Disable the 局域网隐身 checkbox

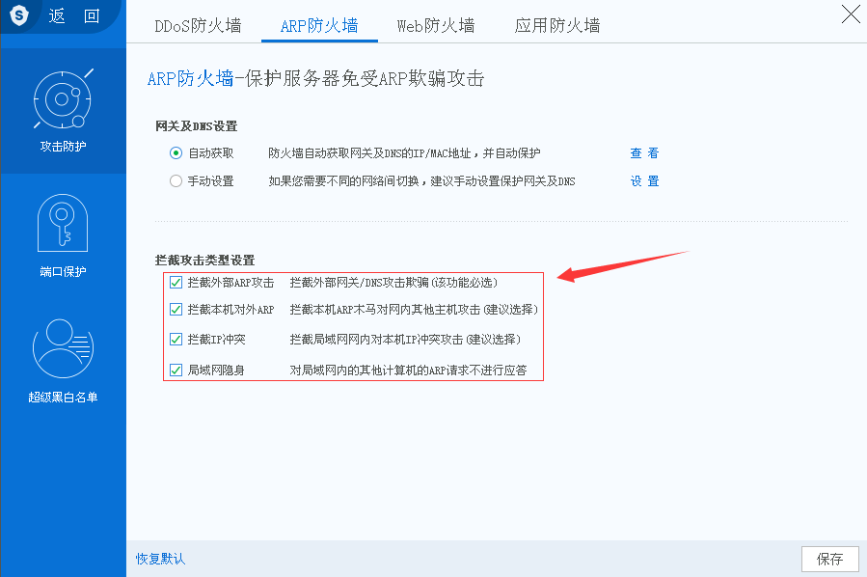[x=176, y=369]
